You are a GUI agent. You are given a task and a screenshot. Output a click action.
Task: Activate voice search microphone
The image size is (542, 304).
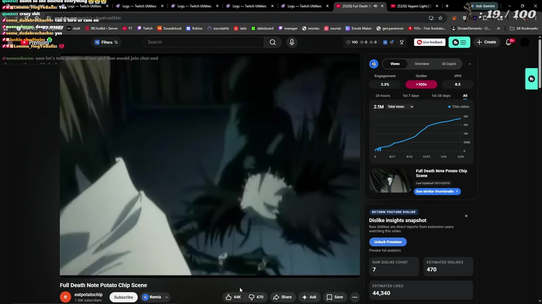292,42
